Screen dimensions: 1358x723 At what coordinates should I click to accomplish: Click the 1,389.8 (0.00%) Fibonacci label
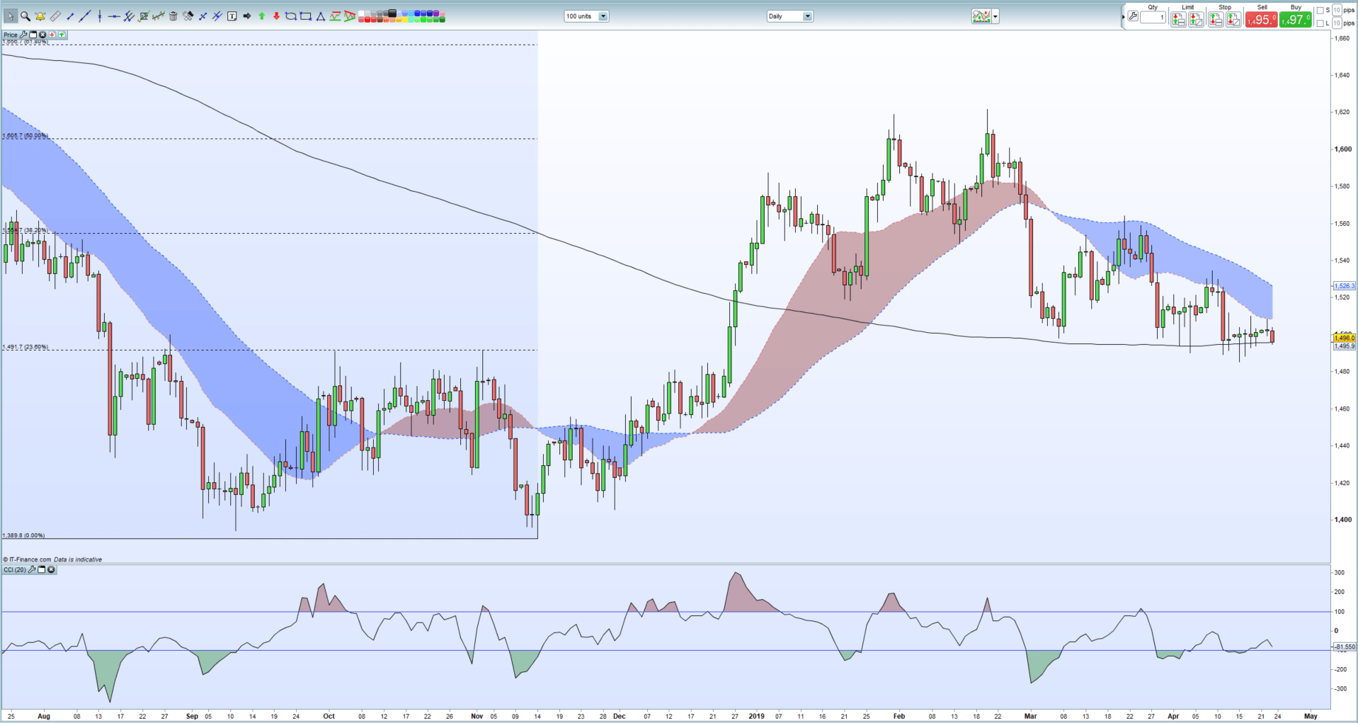click(x=23, y=535)
